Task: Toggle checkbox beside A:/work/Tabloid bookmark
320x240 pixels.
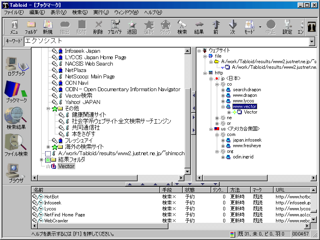Action: tap(48, 153)
